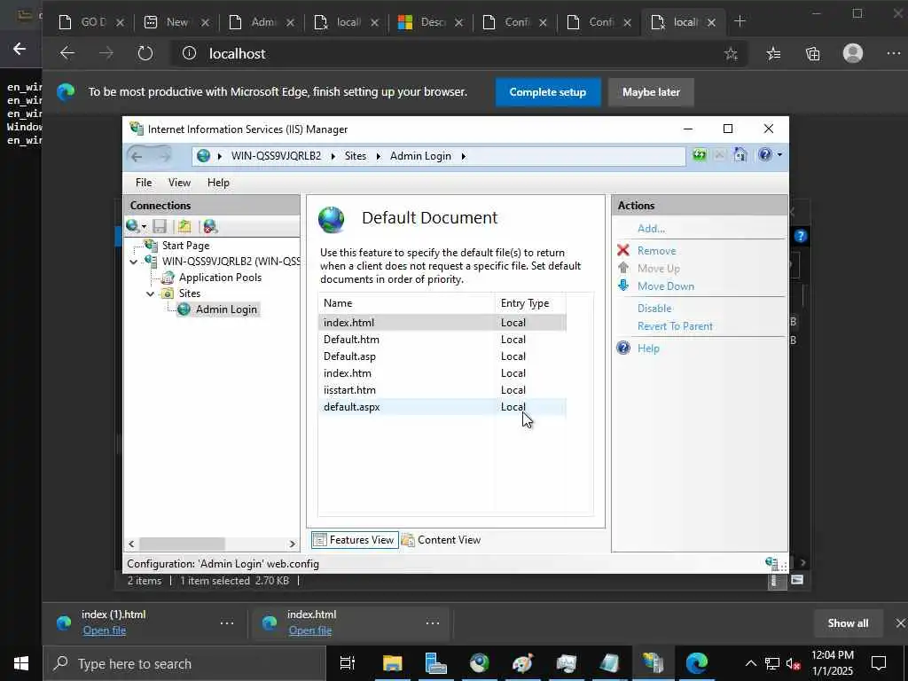
Task: Click the Home icon in IIS address bar
Action: [x=740, y=154]
